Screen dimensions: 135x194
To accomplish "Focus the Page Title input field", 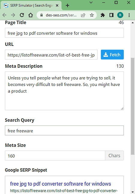I will 64,33.
